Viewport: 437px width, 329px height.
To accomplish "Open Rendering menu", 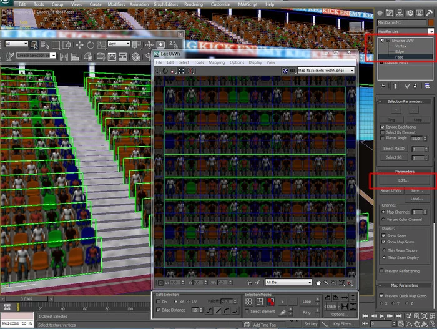I will pos(194,4).
